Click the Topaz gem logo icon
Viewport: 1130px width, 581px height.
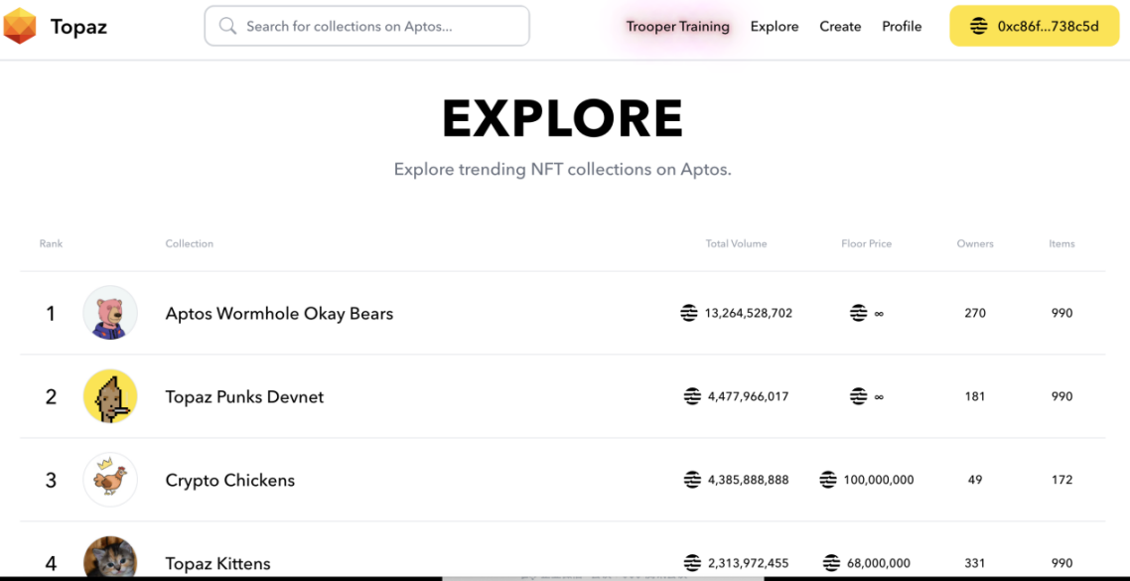click(x=20, y=26)
